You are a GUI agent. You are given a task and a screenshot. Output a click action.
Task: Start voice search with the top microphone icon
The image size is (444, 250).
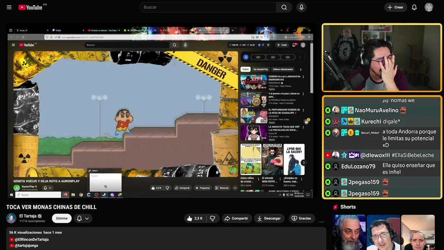point(301,7)
